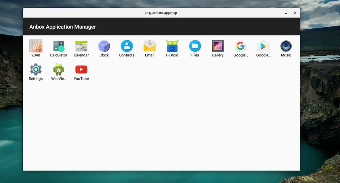Open the YouTube app
This screenshot has width=340, height=183.
point(81,69)
